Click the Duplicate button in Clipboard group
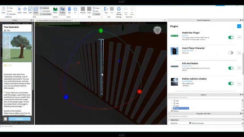 click(11, 14)
